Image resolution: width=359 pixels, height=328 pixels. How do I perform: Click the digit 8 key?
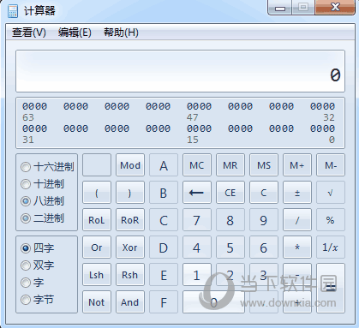[x=230, y=220]
